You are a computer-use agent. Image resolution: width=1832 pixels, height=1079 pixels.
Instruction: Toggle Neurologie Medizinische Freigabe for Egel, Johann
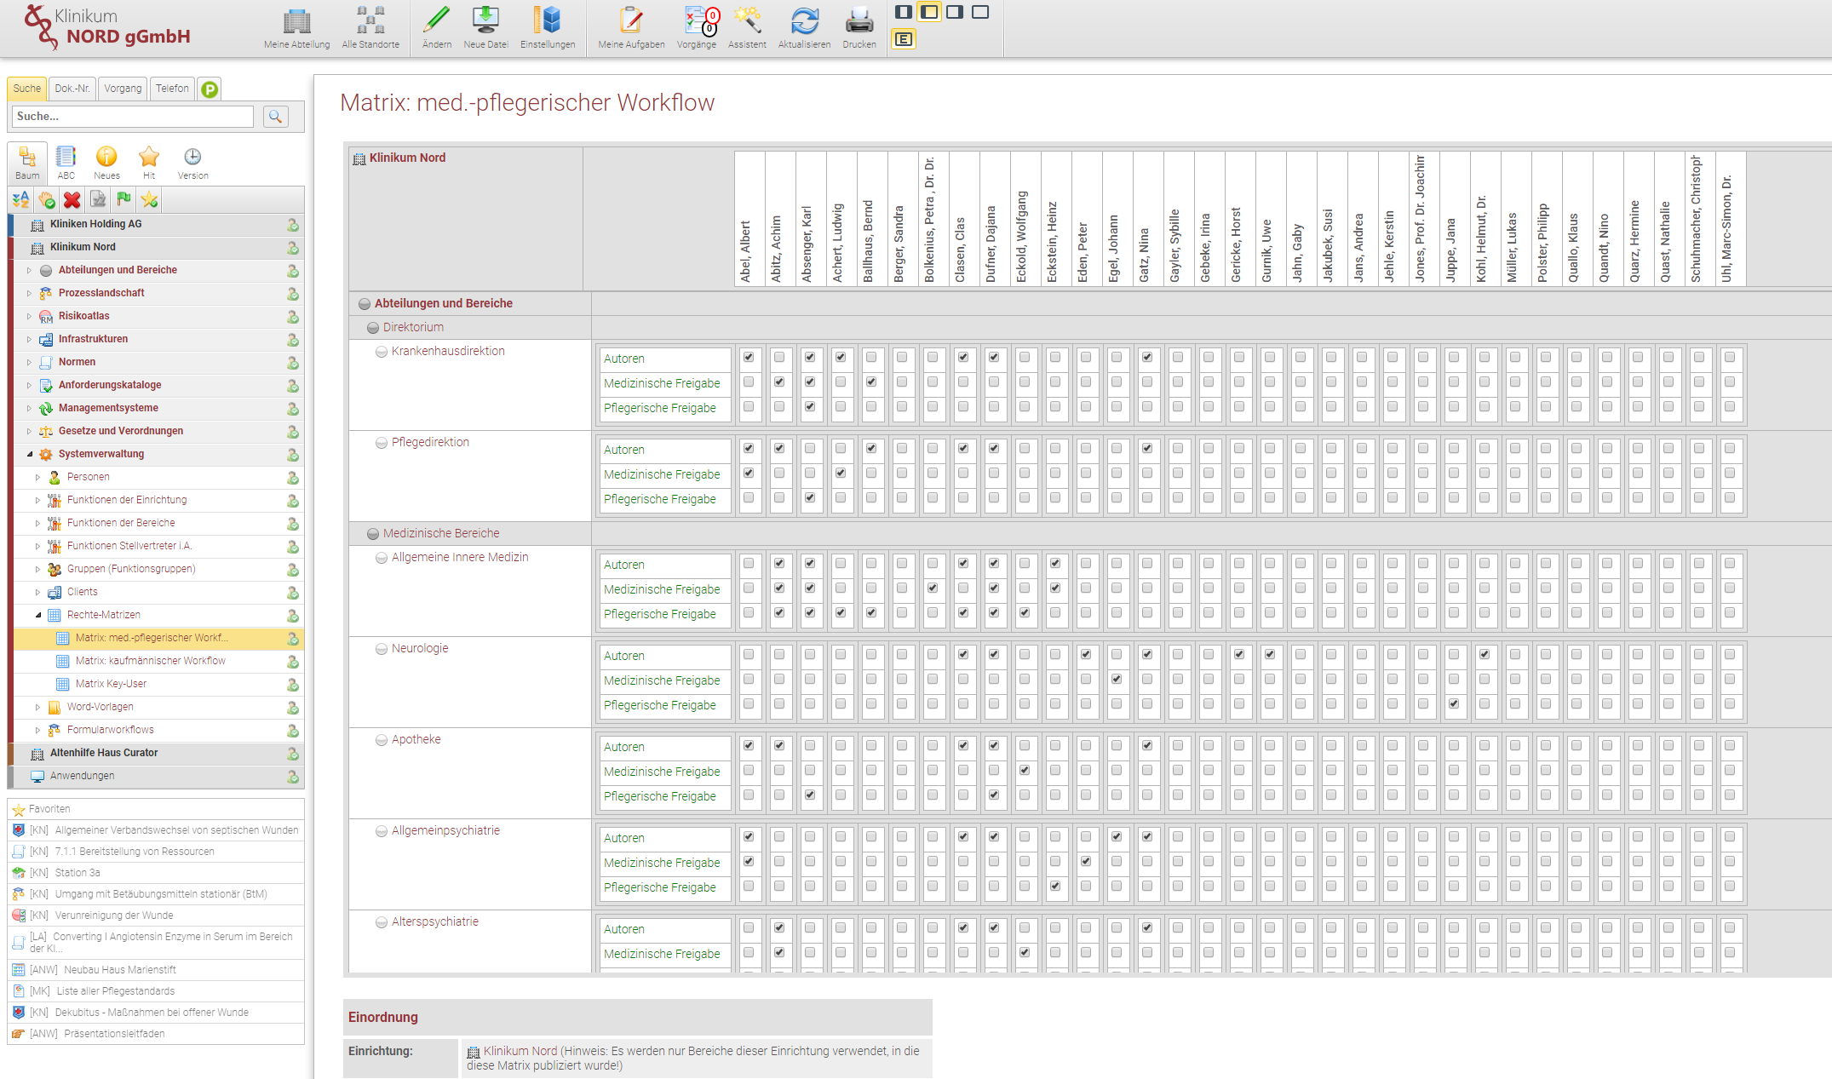coord(1117,680)
